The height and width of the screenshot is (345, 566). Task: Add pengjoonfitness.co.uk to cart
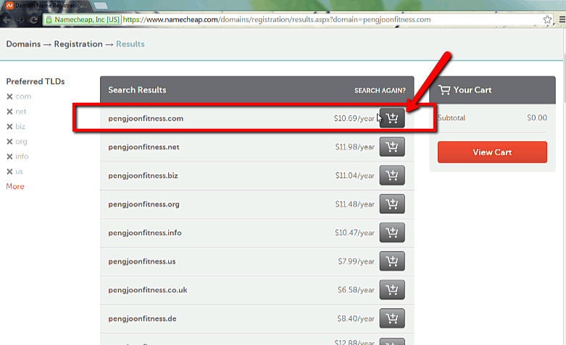pos(392,290)
